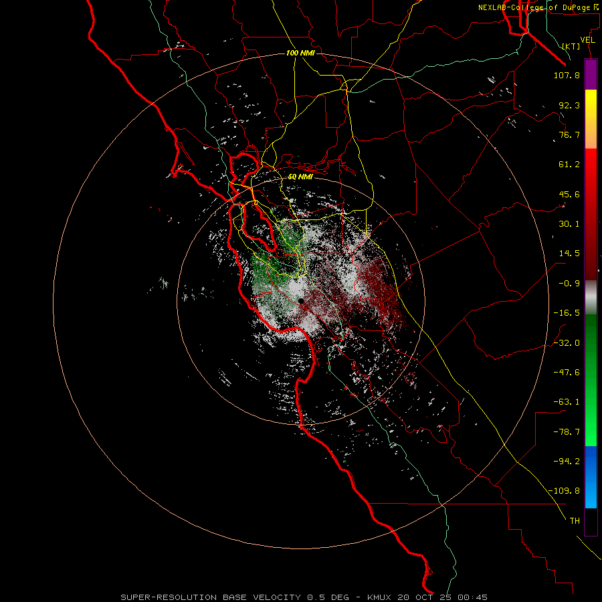Click the 107.8 velocity scale value
Image resolution: width=602 pixels, height=602 pixels.
pos(567,75)
